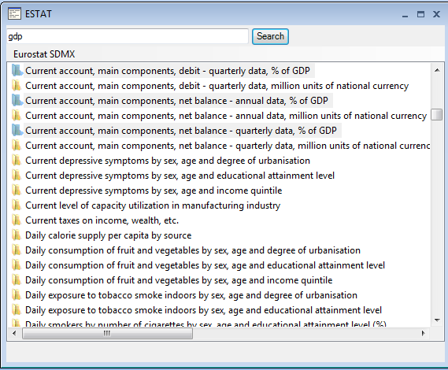
Task: Click the vertical scrollbar up arrow
Action: point(437,70)
